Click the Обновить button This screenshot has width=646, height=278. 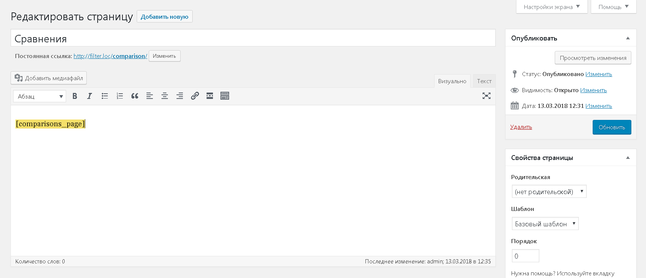(612, 127)
